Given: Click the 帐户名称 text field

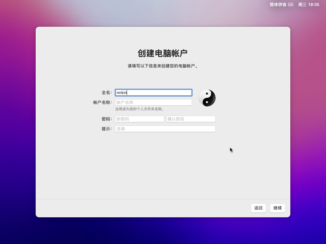Looking at the screenshot, I should 153,102.
